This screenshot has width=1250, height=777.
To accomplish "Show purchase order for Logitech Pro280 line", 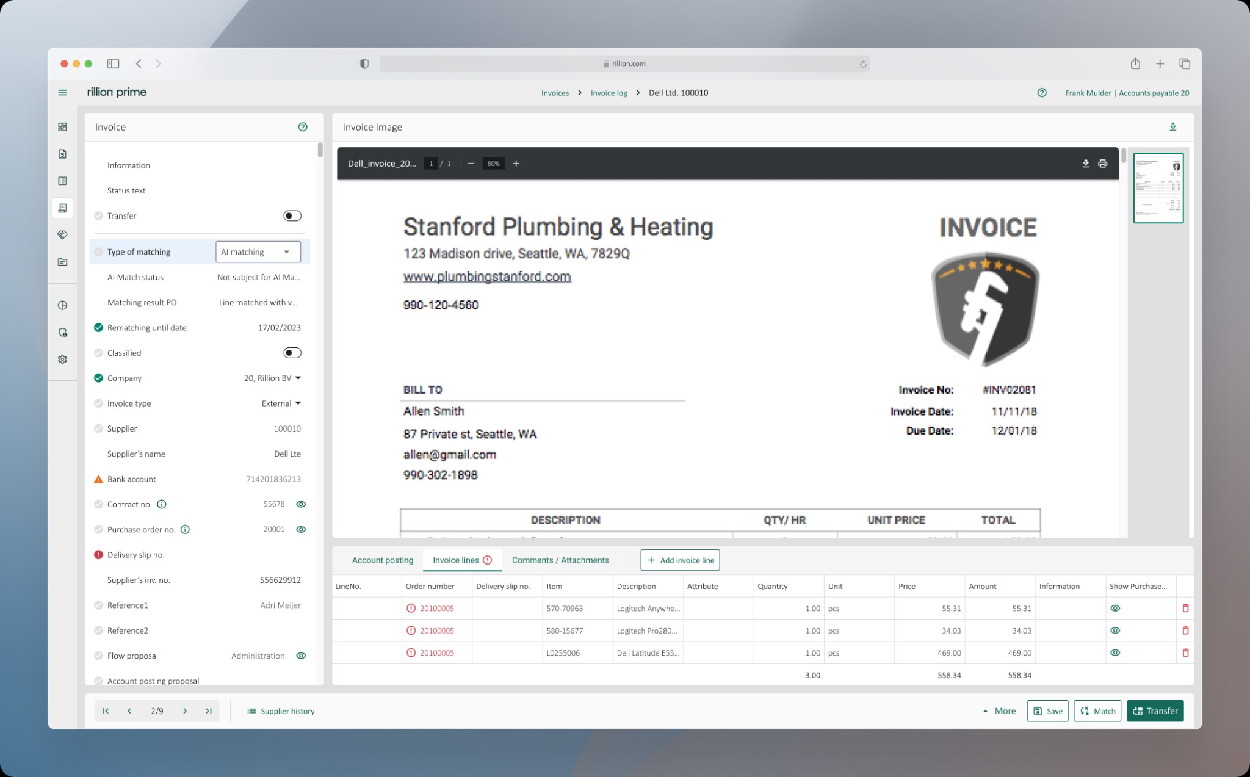I will coord(1115,631).
